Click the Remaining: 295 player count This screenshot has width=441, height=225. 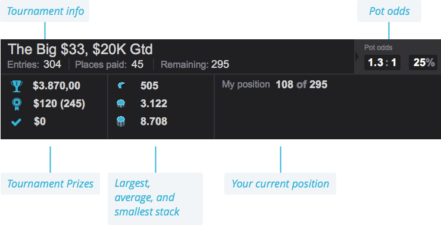pos(195,64)
